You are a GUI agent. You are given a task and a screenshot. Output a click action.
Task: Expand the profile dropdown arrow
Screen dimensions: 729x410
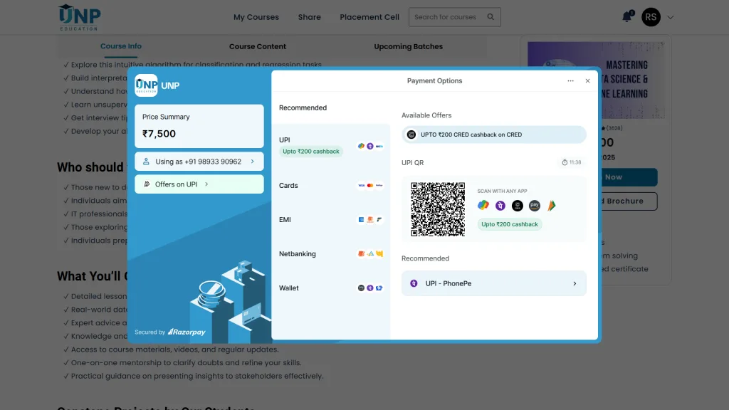671,18
